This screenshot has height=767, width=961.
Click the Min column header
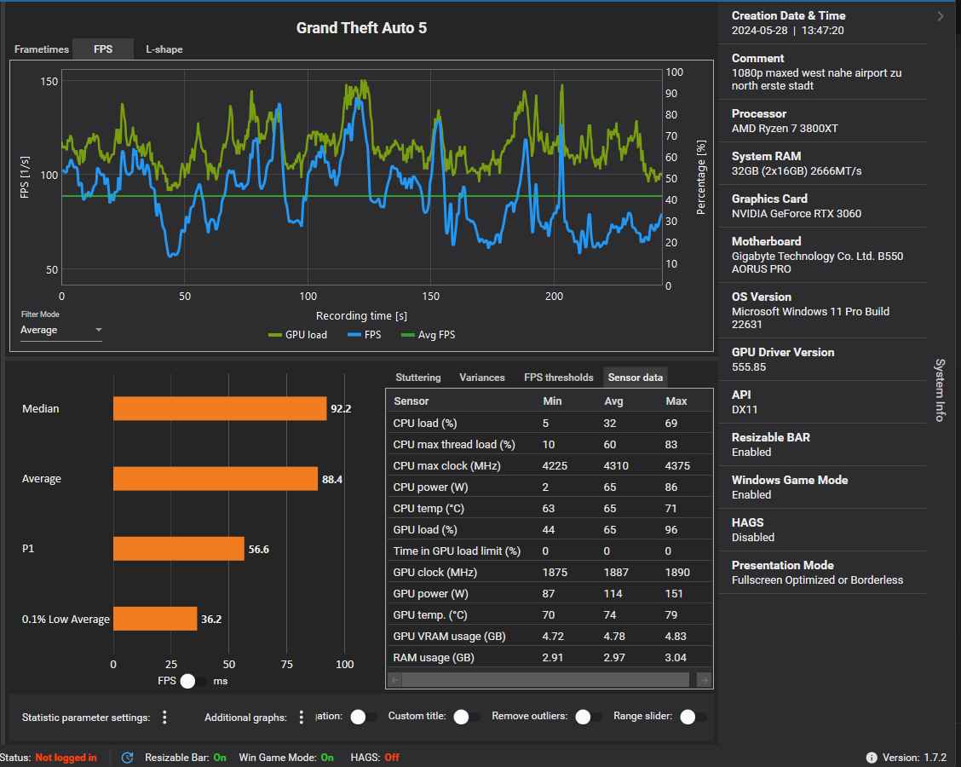(552, 401)
